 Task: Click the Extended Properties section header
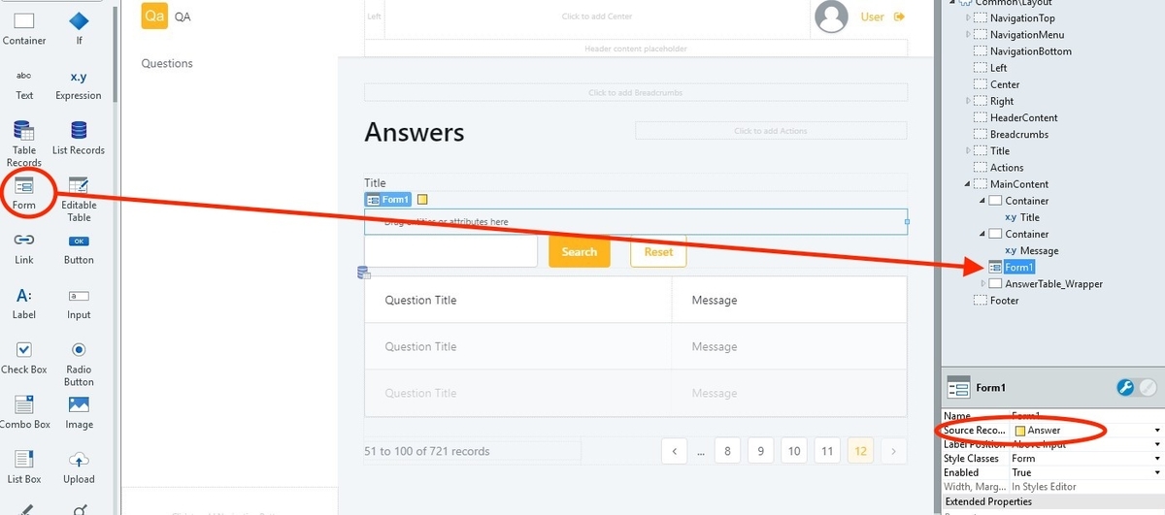tap(1052, 502)
